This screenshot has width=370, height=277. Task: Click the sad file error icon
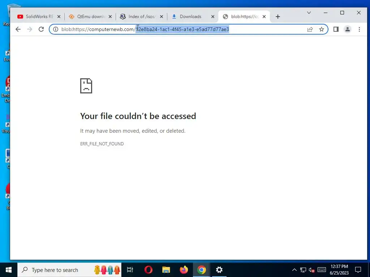point(86,86)
